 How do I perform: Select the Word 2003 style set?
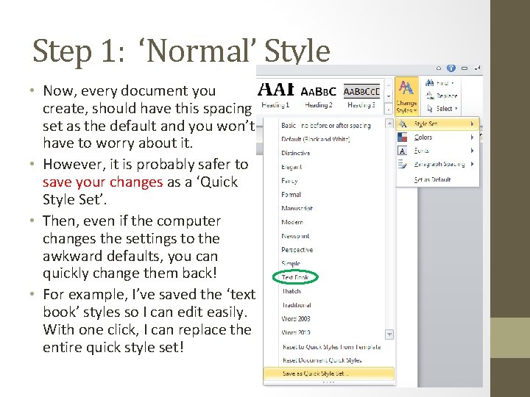click(296, 318)
